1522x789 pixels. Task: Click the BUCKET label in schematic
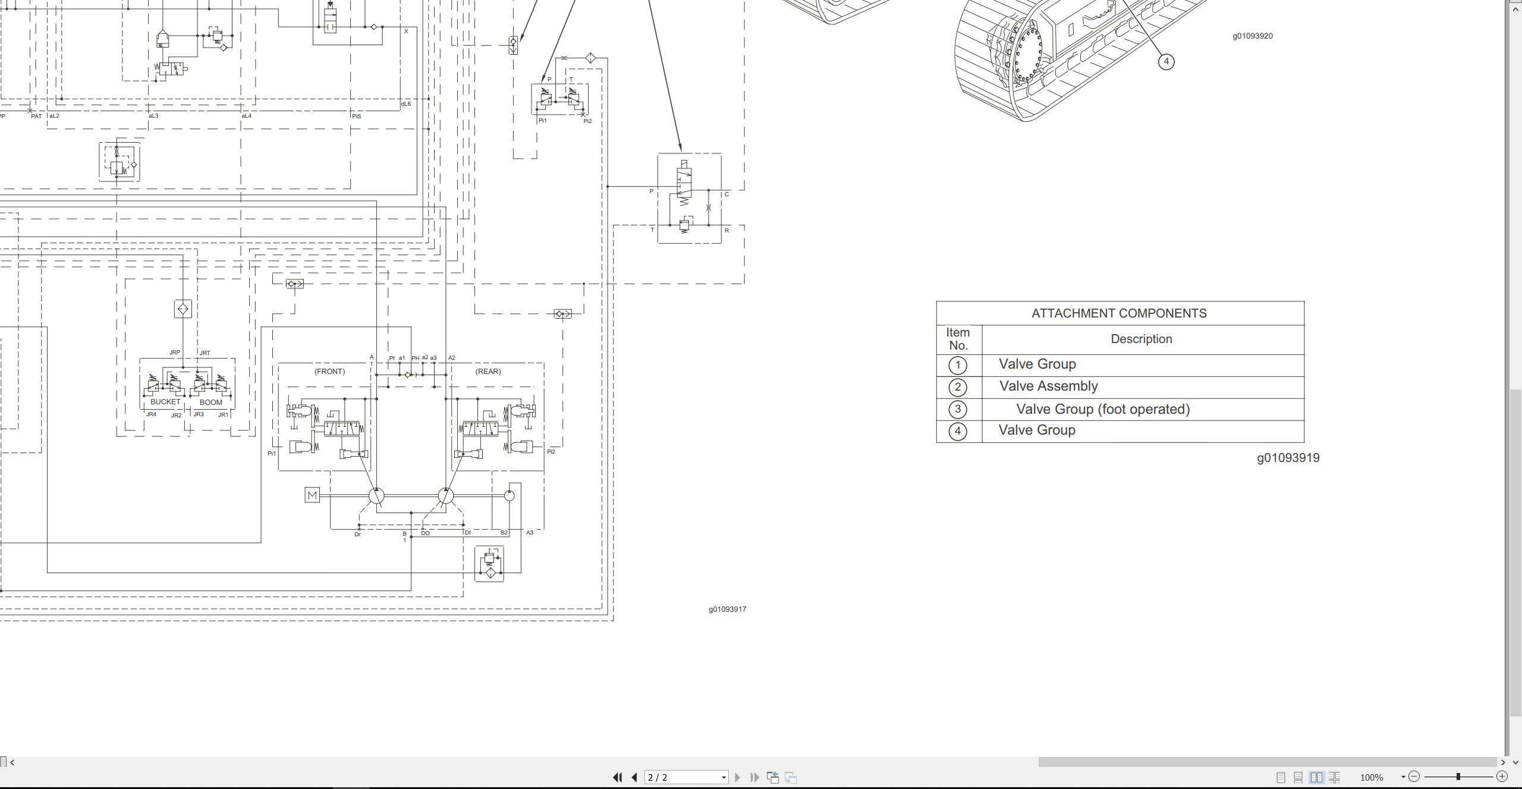coord(165,402)
